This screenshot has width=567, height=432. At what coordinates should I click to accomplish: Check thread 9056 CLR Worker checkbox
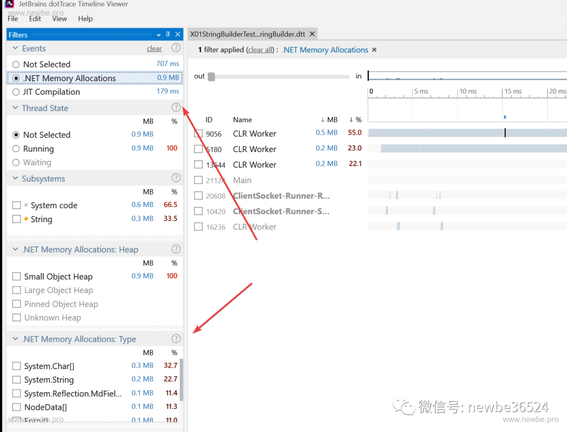click(198, 134)
